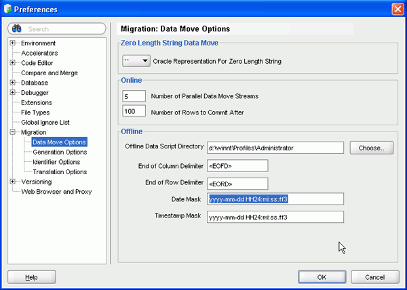This screenshot has height=290, width=407.
Task: Go to Translation Options page
Action: click(x=60, y=172)
